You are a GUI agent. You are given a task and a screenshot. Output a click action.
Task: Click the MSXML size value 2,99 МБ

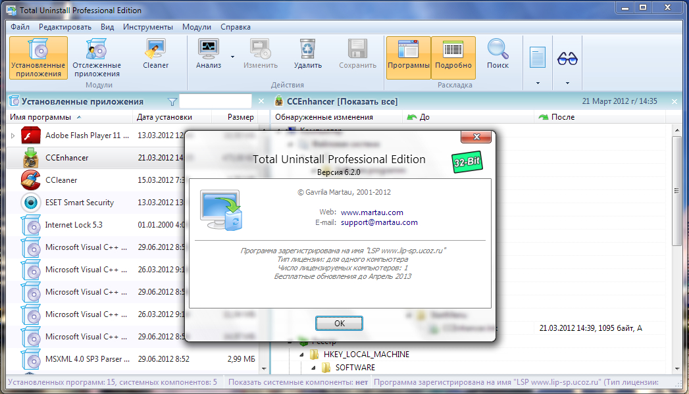point(242,359)
